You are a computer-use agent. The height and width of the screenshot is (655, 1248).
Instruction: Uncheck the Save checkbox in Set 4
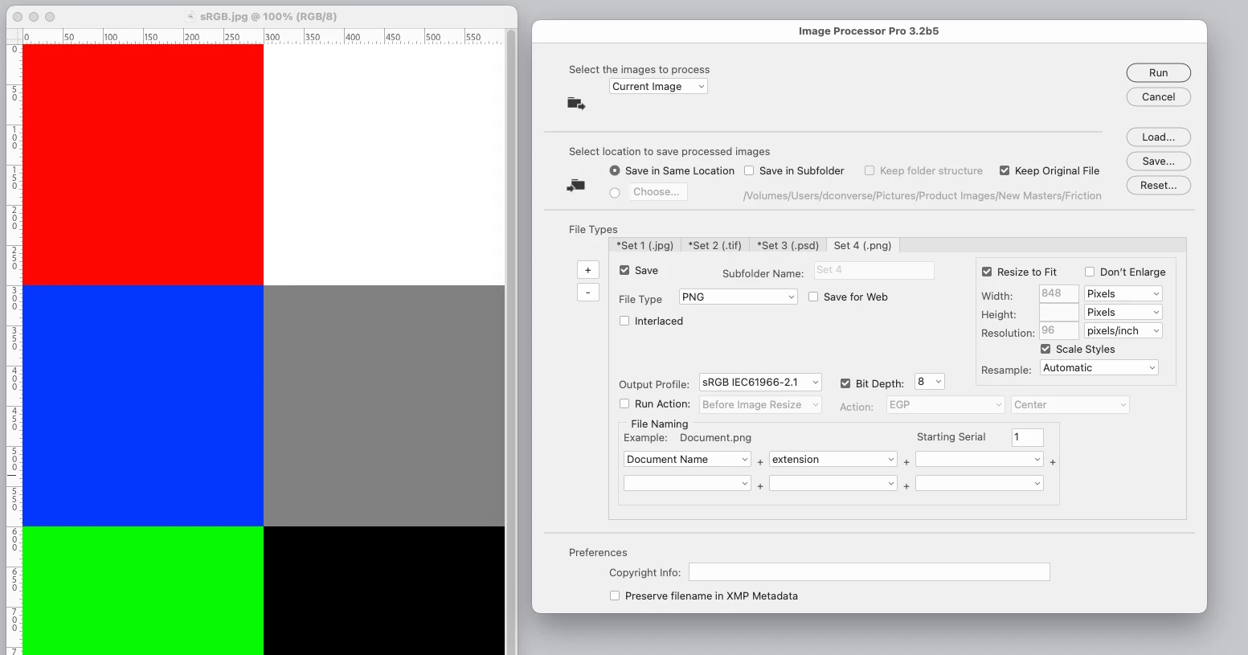(624, 270)
